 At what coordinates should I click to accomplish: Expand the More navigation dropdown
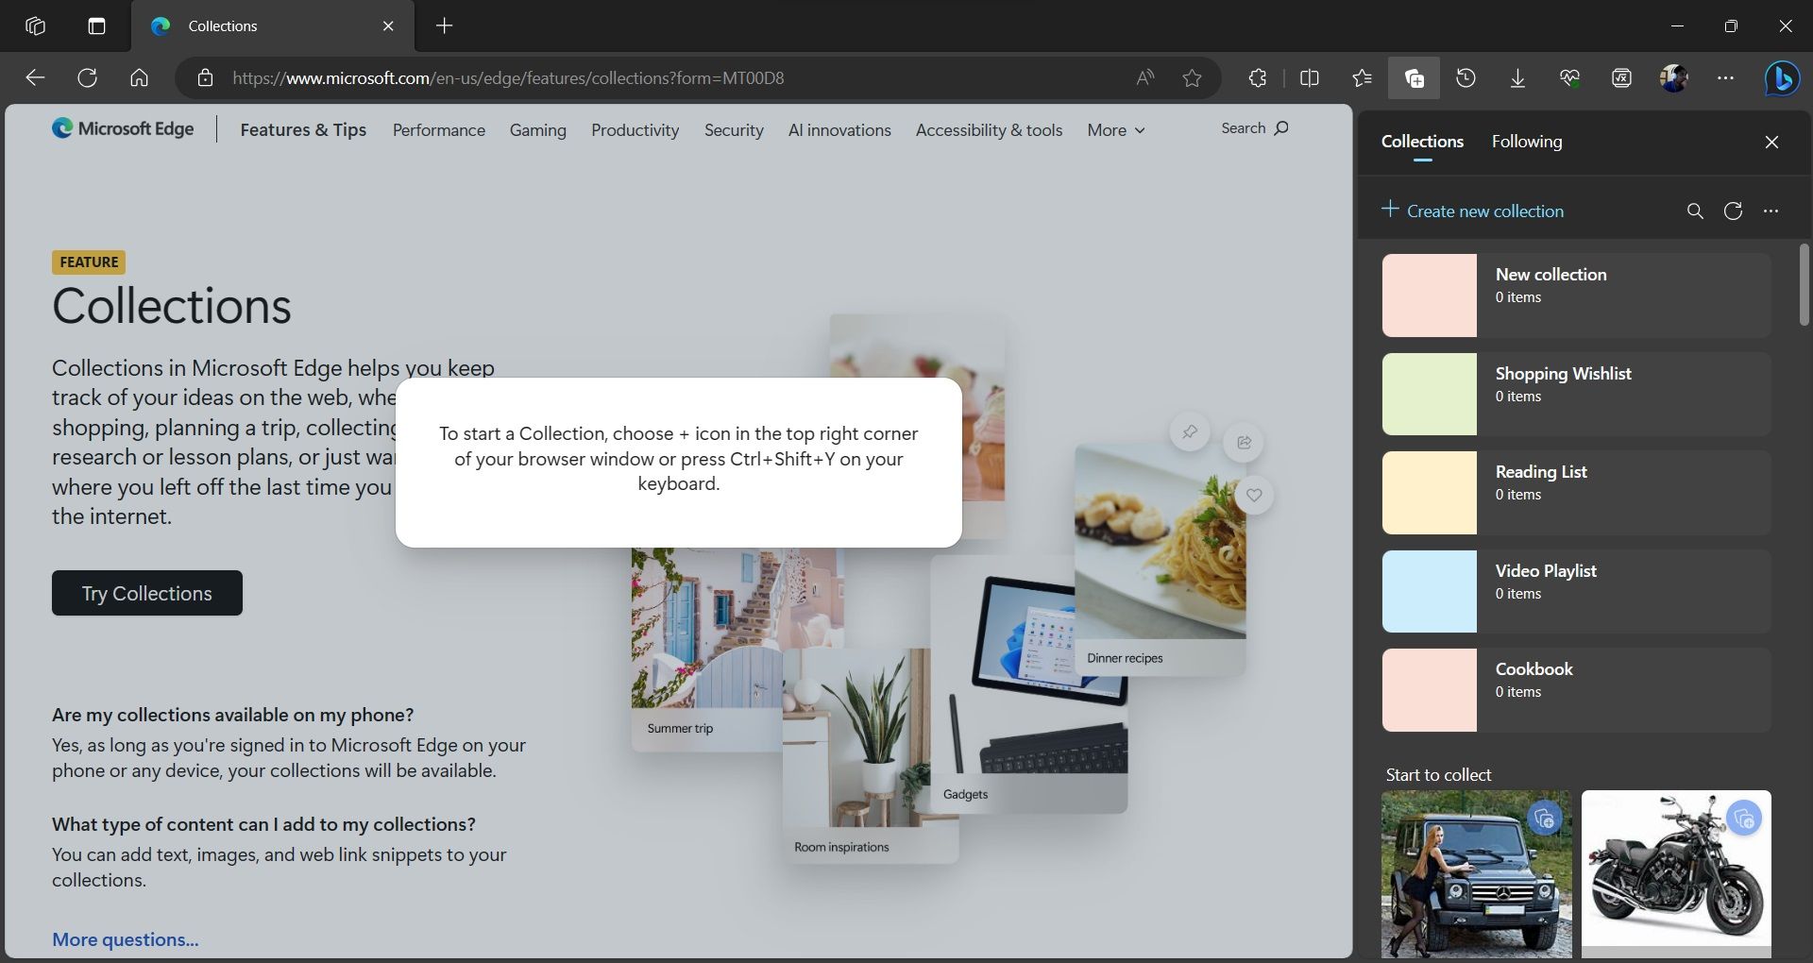[1115, 130]
